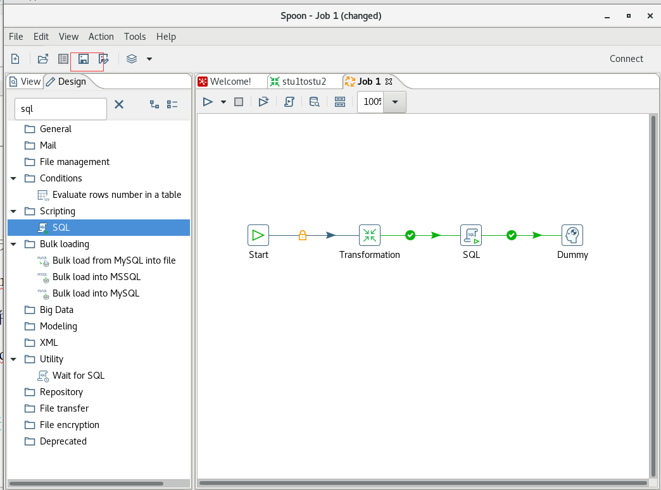Viewport: 661px width, 490px height.
Task: Select Wait for SQL in the tree
Action: pyautogui.click(x=79, y=376)
